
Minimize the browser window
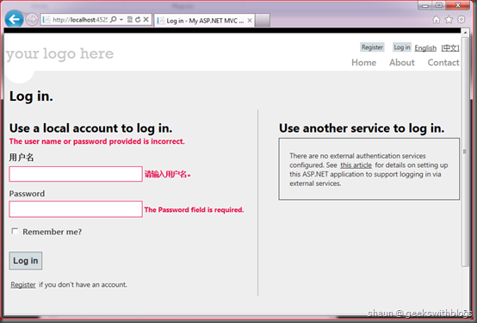click(x=425, y=5)
